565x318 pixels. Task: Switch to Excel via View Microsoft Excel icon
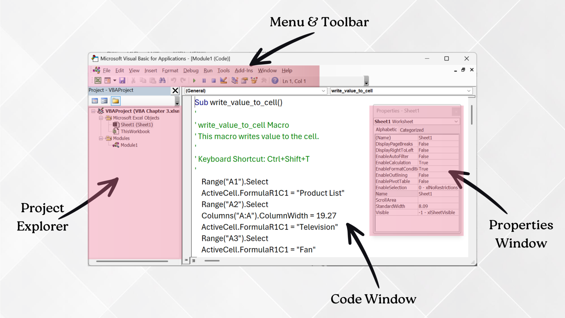point(97,81)
